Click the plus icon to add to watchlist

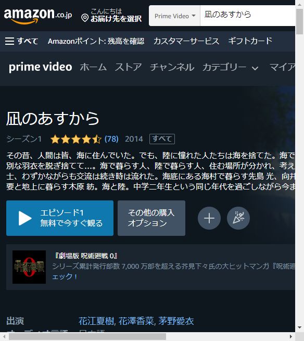tap(209, 218)
